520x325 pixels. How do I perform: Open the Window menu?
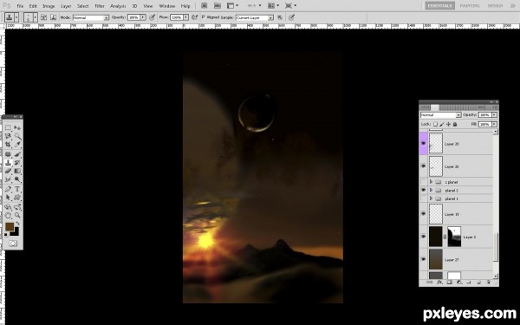166,6
